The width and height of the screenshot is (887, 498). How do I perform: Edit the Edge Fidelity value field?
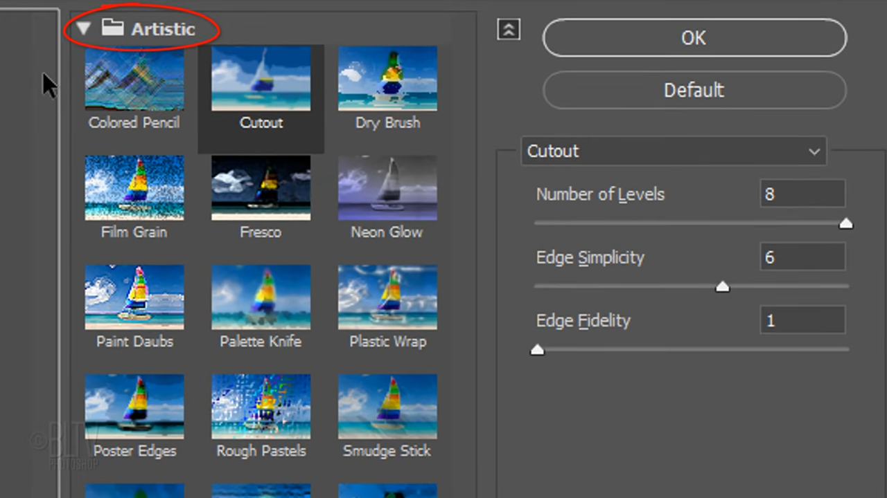pyautogui.click(x=802, y=320)
